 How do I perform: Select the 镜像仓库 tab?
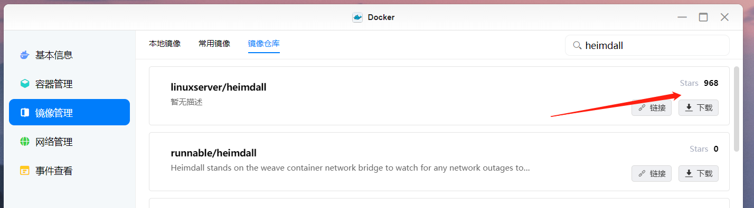pyautogui.click(x=264, y=44)
